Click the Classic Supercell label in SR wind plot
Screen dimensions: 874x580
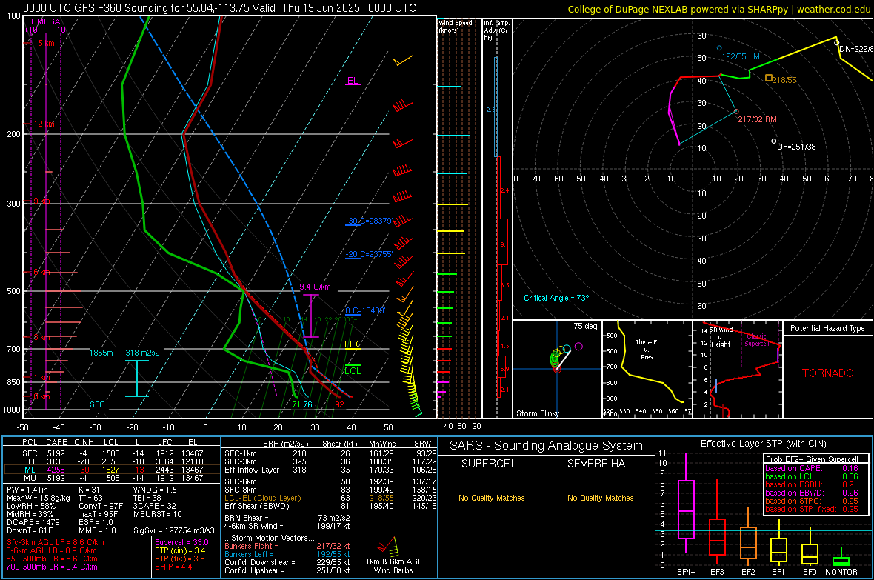(756, 340)
